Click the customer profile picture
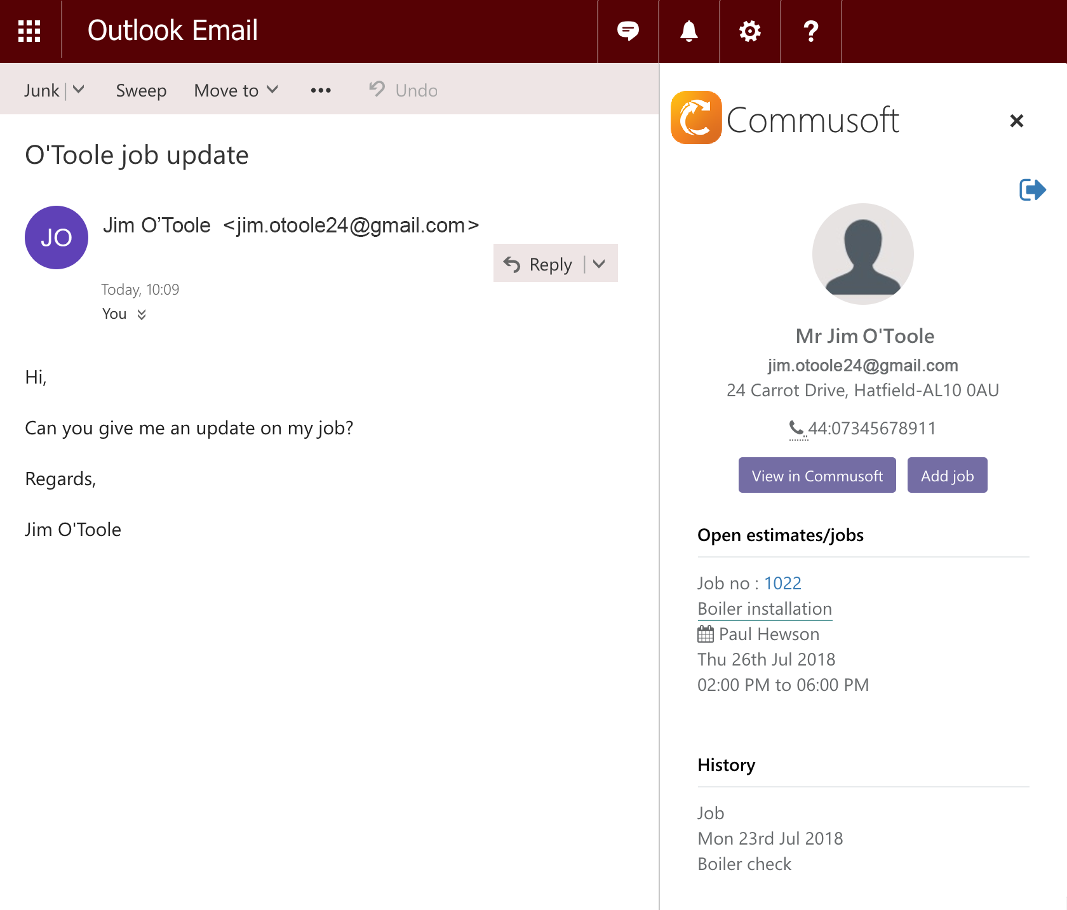The image size is (1067, 910). tap(863, 254)
